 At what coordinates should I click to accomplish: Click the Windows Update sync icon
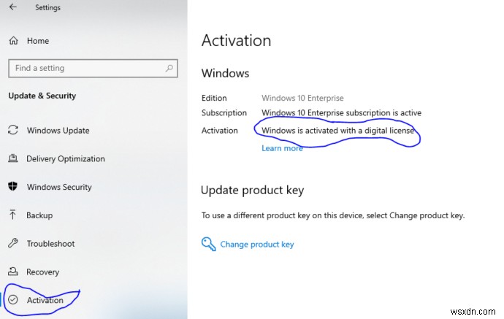[x=13, y=131]
